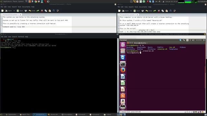
Task: Open Find magnifier in Document 2 toolbar
Action: [x=170, y=11]
